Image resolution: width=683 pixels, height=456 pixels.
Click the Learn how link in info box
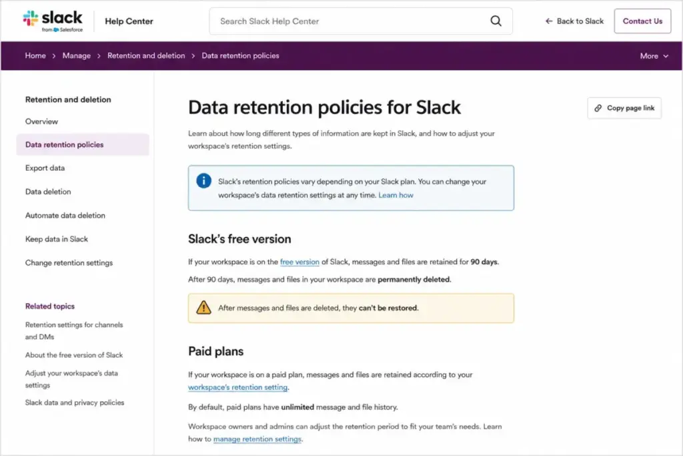396,195
